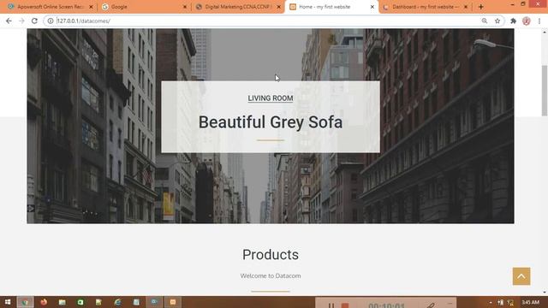
Task: Show hidden system tray icons
Action: [491, 302]
